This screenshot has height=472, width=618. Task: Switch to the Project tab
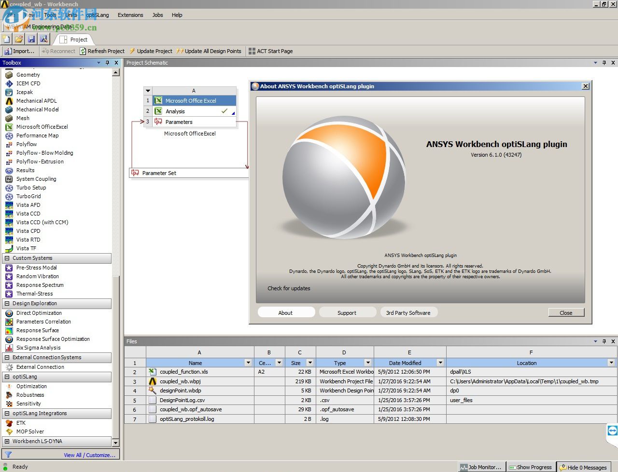[x=73, y=40]
